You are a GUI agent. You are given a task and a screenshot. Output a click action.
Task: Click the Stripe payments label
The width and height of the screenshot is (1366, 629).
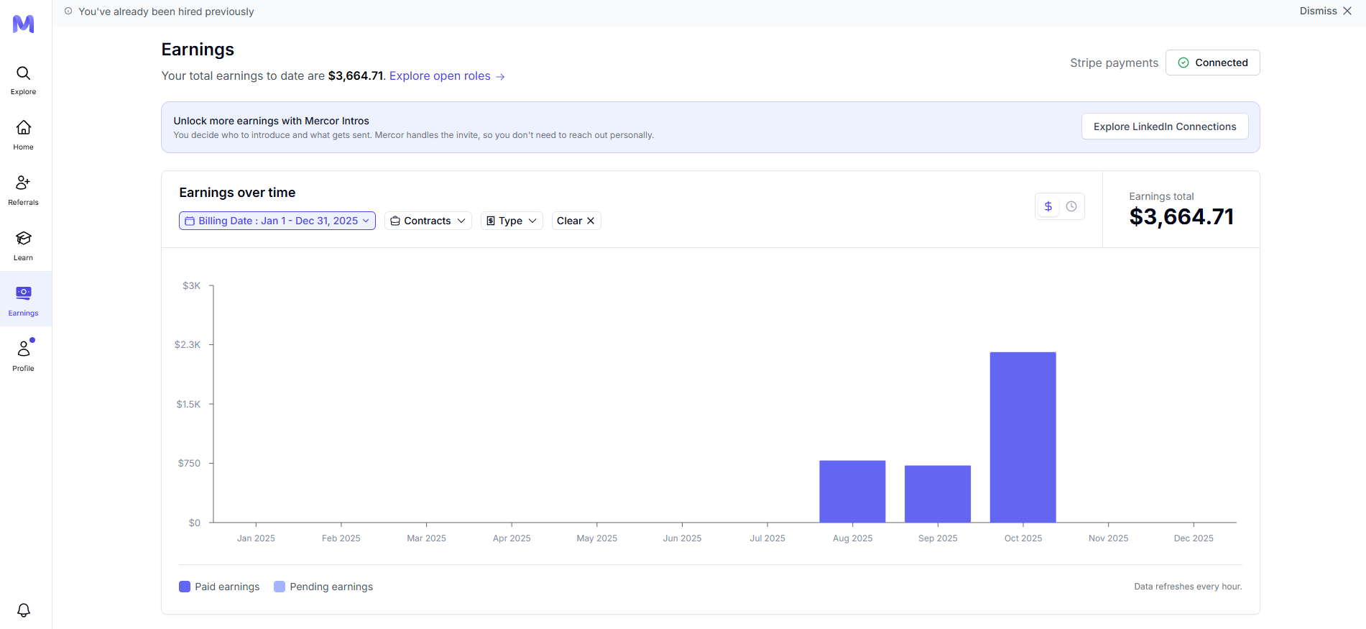[1114, 63]
